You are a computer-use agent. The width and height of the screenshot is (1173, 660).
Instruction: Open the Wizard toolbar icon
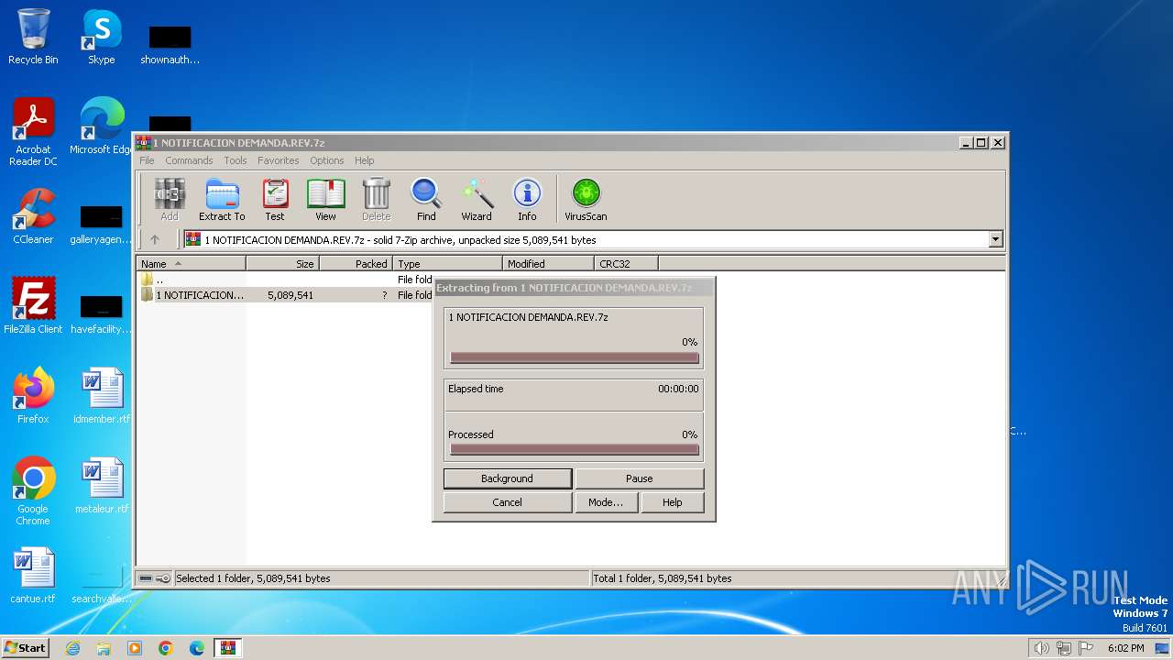click(x=477, y=200)
